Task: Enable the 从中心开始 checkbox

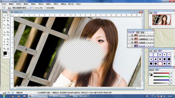Action: click(33, 8)
